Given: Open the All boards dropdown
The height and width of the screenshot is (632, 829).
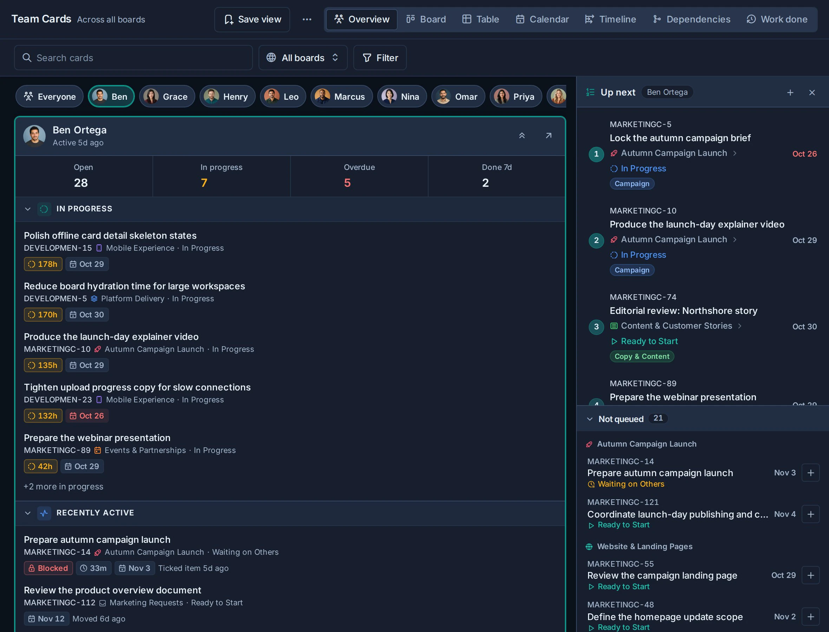Looking at the screenshot, I should tap(303, 58).
